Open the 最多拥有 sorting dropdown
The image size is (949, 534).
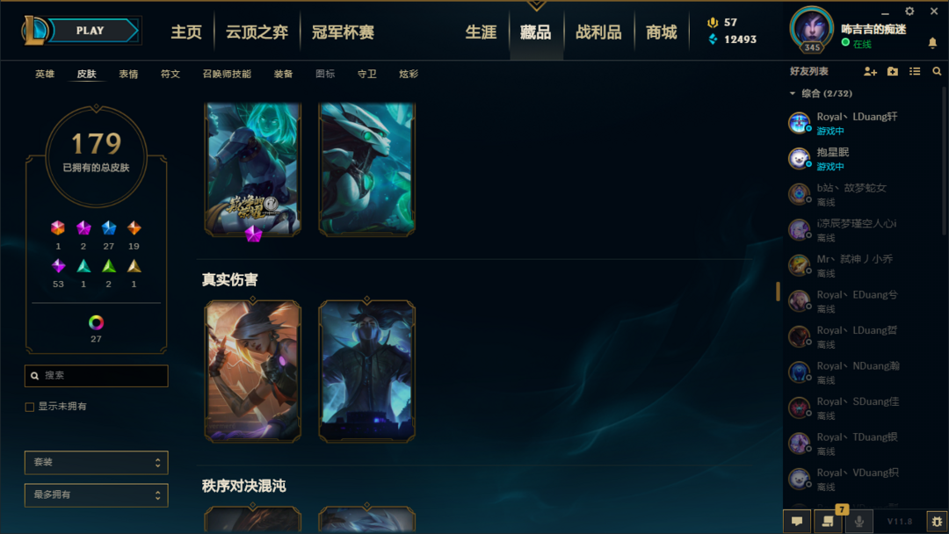[x=97, y=495]
